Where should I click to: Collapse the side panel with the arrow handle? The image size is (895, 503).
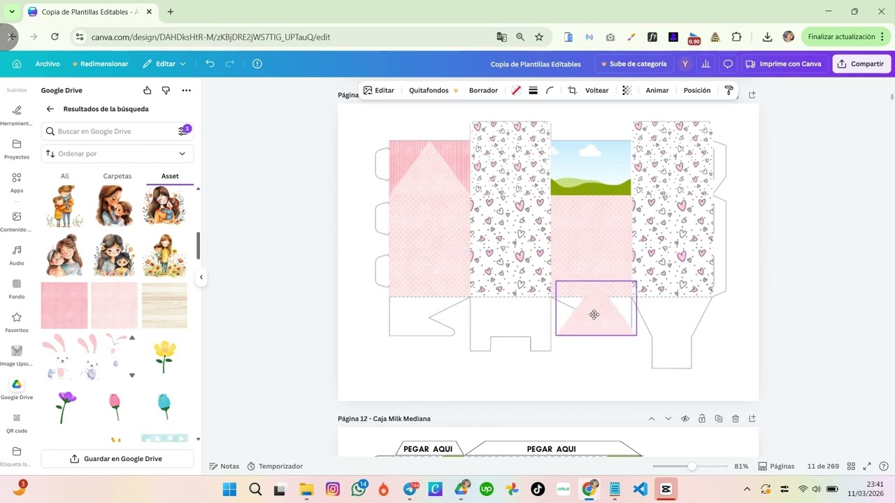[201, 277]
